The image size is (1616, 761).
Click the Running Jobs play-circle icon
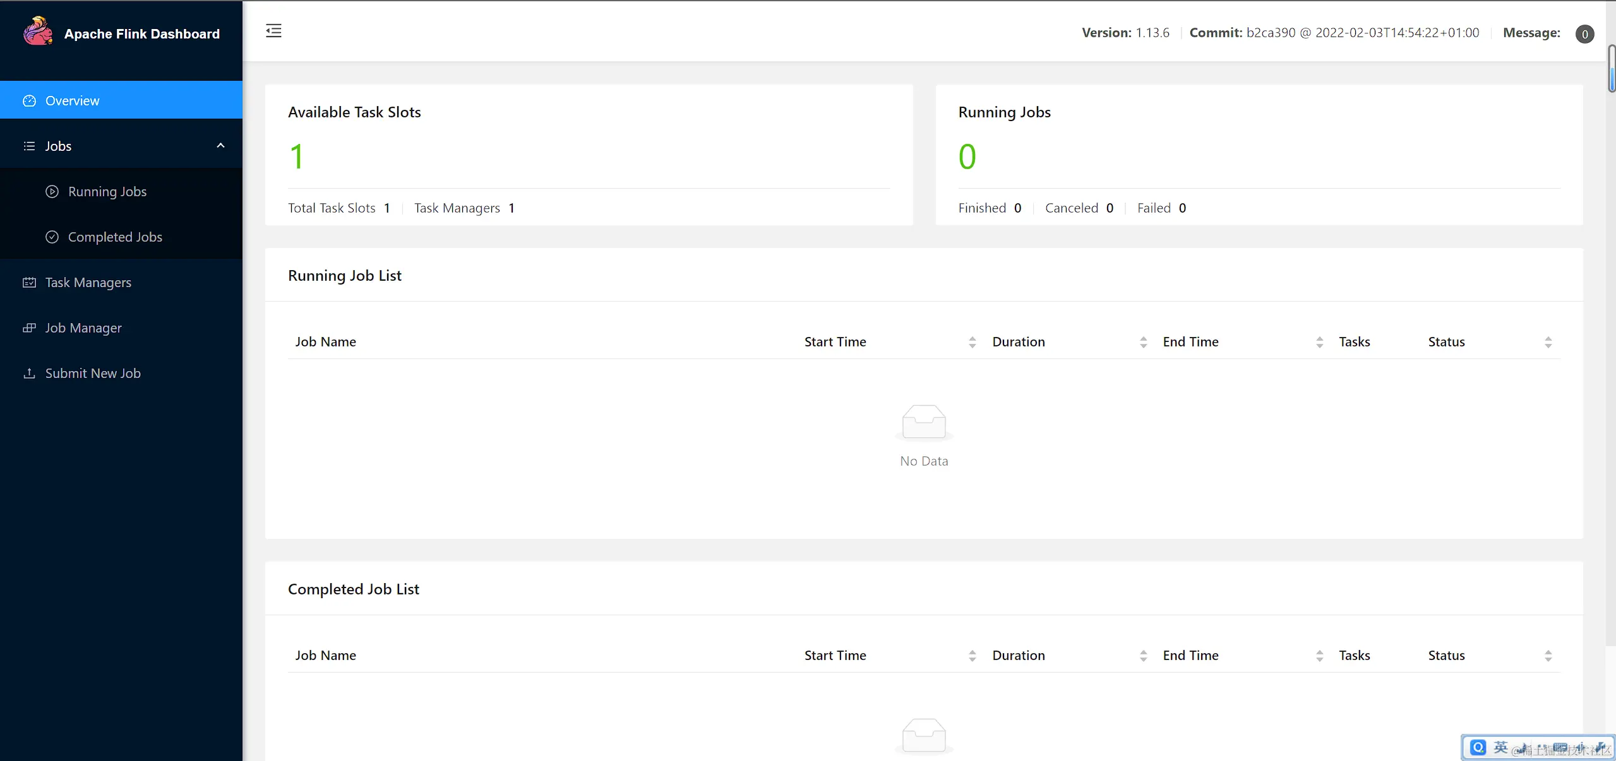[52, 192]
